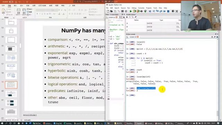The image size is (222, 125).
Task: Run current cell icon in Spyder
Action: click(x=134, y=11)
